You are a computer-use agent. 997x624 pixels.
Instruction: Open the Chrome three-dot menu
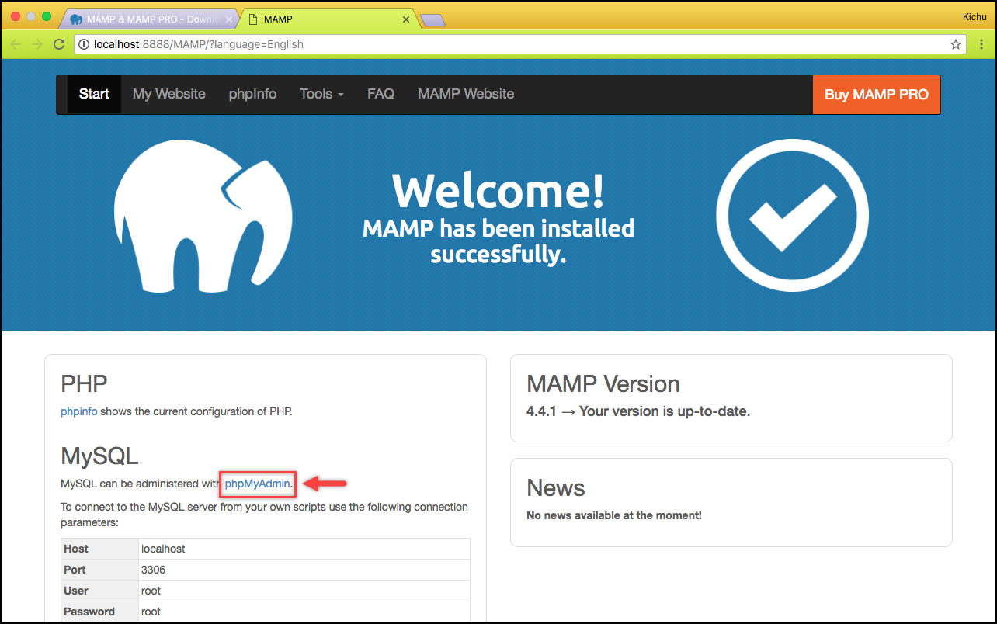click(x=981, y=44)
